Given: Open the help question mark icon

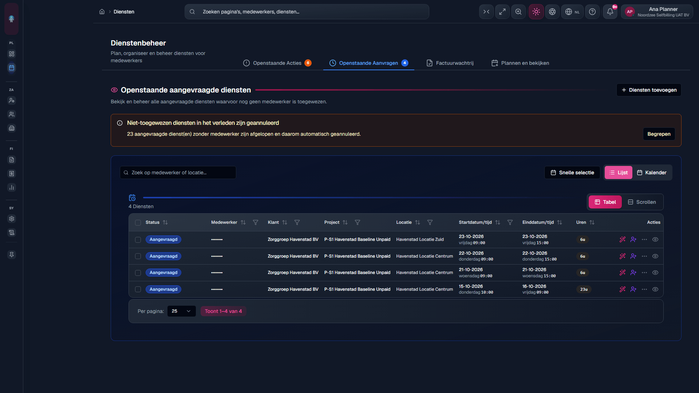Looking at the screenshot, I should pos(592,12).
